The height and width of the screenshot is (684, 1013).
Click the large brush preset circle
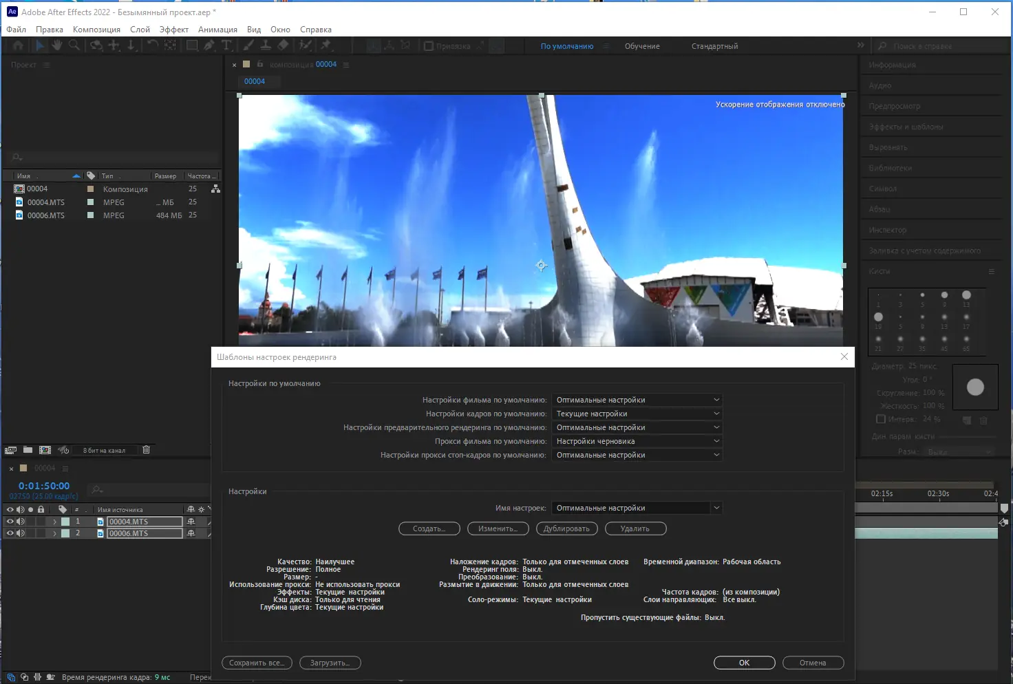[x=975, y=387]
